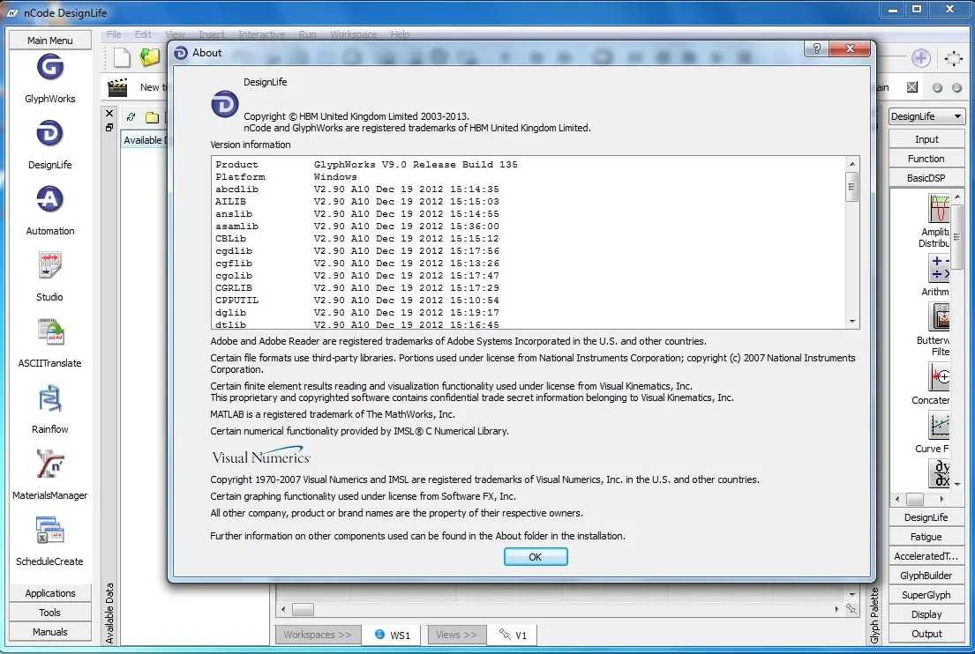
Task: Open the Studio application icon
Action: pos(49,266)
